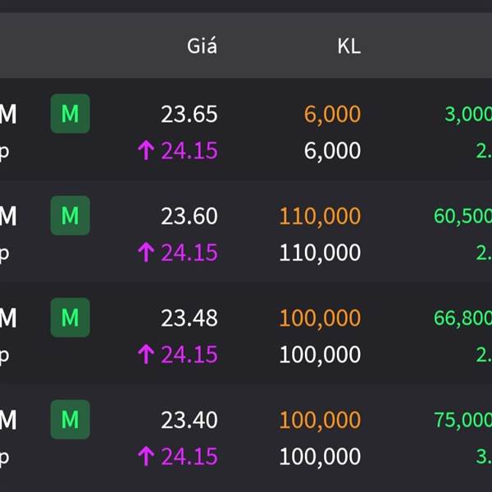Sort by the KL column header

point(348,46)
